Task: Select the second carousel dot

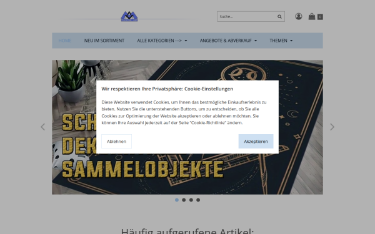Action: point(184,200)
